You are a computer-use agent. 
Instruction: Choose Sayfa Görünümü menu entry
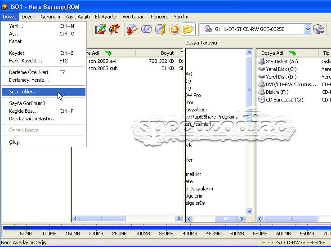(x=44, y=103)
